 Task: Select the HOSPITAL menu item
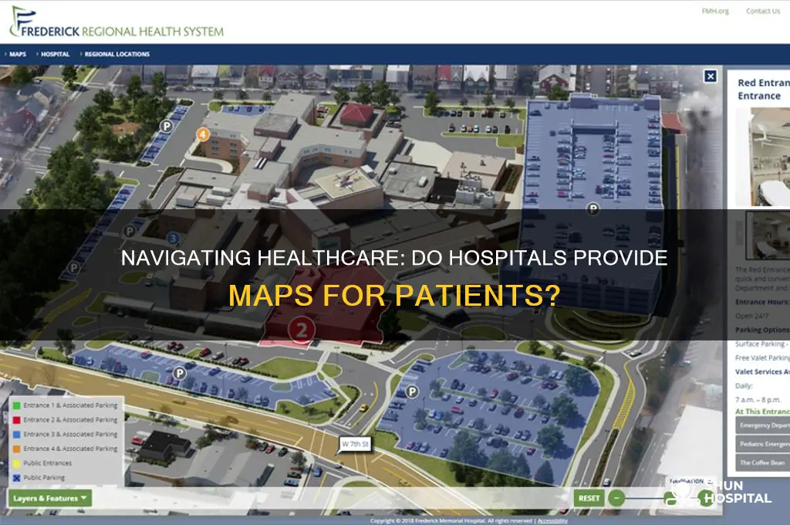[x=55, y=54]
